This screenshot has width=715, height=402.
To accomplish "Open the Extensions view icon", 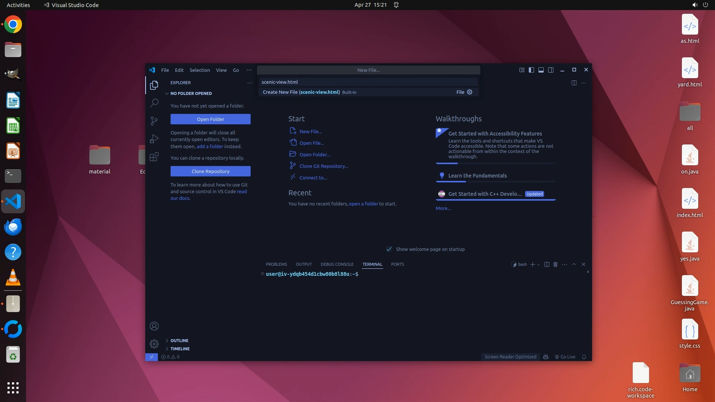I will click(154, 157).
